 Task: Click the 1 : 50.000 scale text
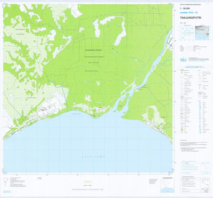(x=184, y=9)
